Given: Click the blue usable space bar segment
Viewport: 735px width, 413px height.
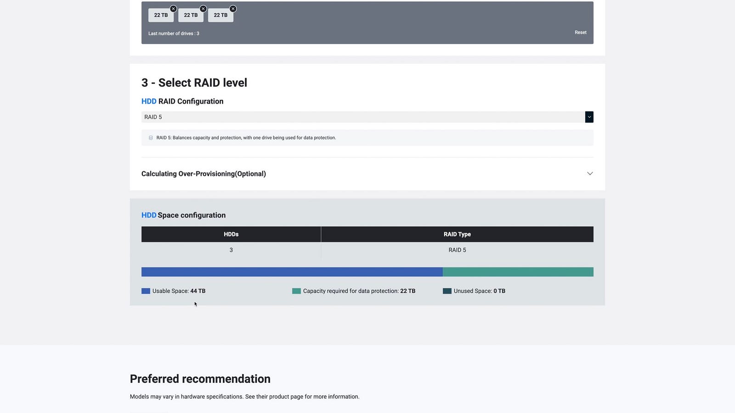Looking at the screenshot, I should point(292,272).
